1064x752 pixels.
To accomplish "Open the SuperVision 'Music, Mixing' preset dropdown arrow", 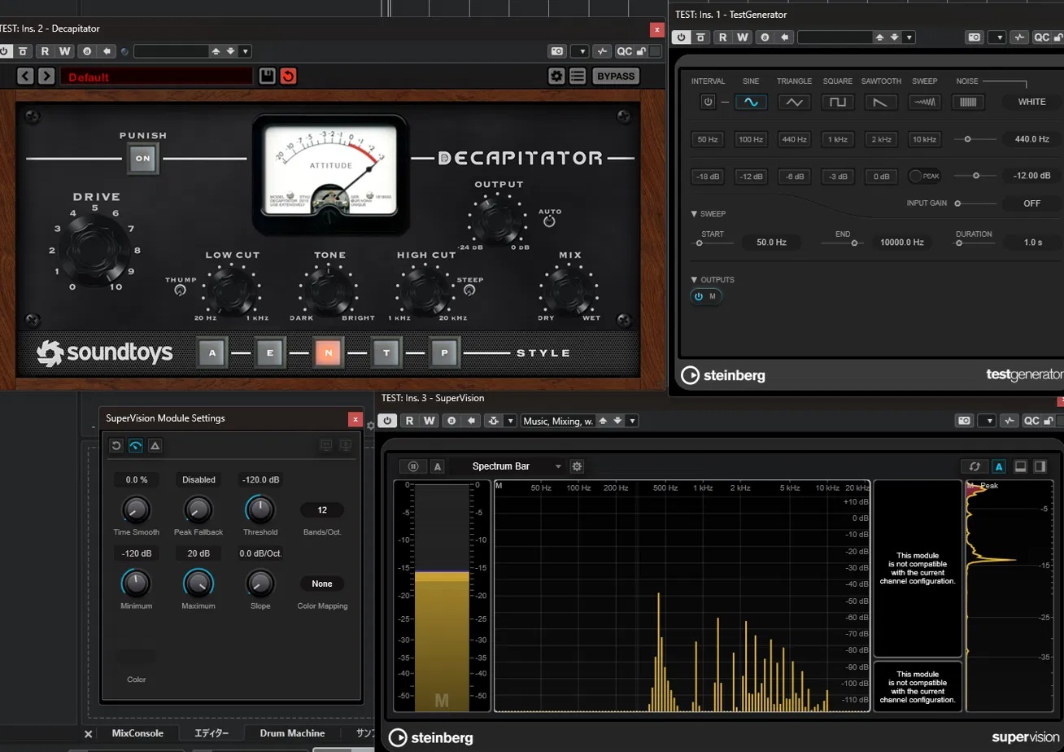I will click(632, 421).
